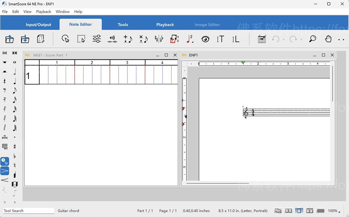349x217 pixels.
Task: Click the Tools ribbon tab
Action: [123, 25]
